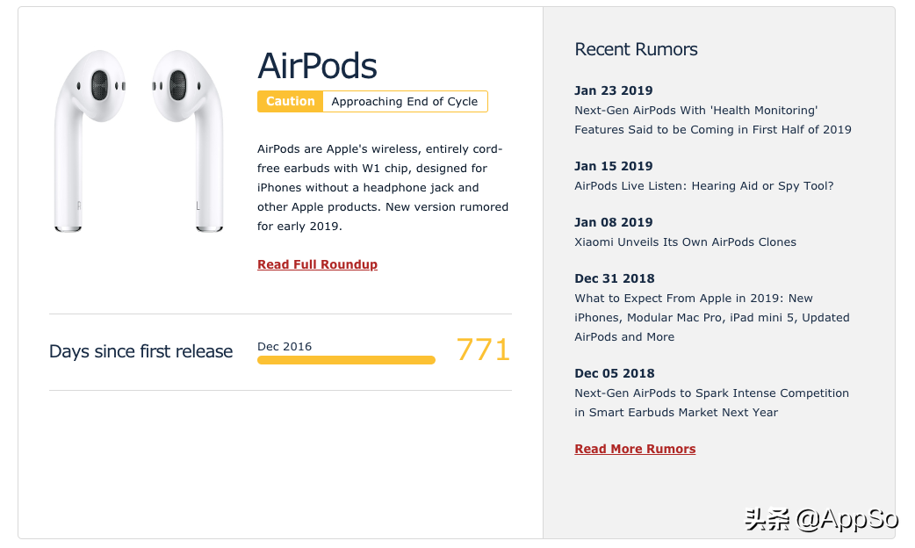Click the Dec 2016 release date label
Viewport: 915px width, 548px height.
(x=285, y=346)
